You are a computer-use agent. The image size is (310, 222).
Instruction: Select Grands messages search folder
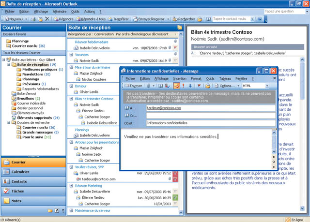pos(38,132)
